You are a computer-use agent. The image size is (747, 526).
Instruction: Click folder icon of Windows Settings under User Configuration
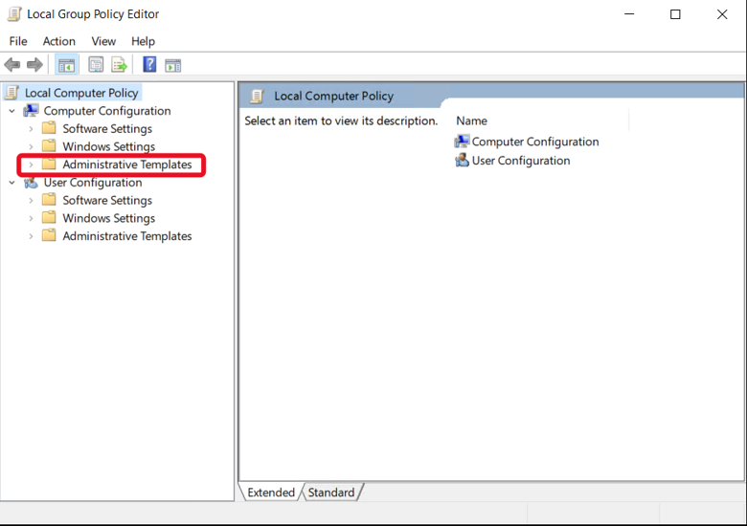click(x=49, y=217)
